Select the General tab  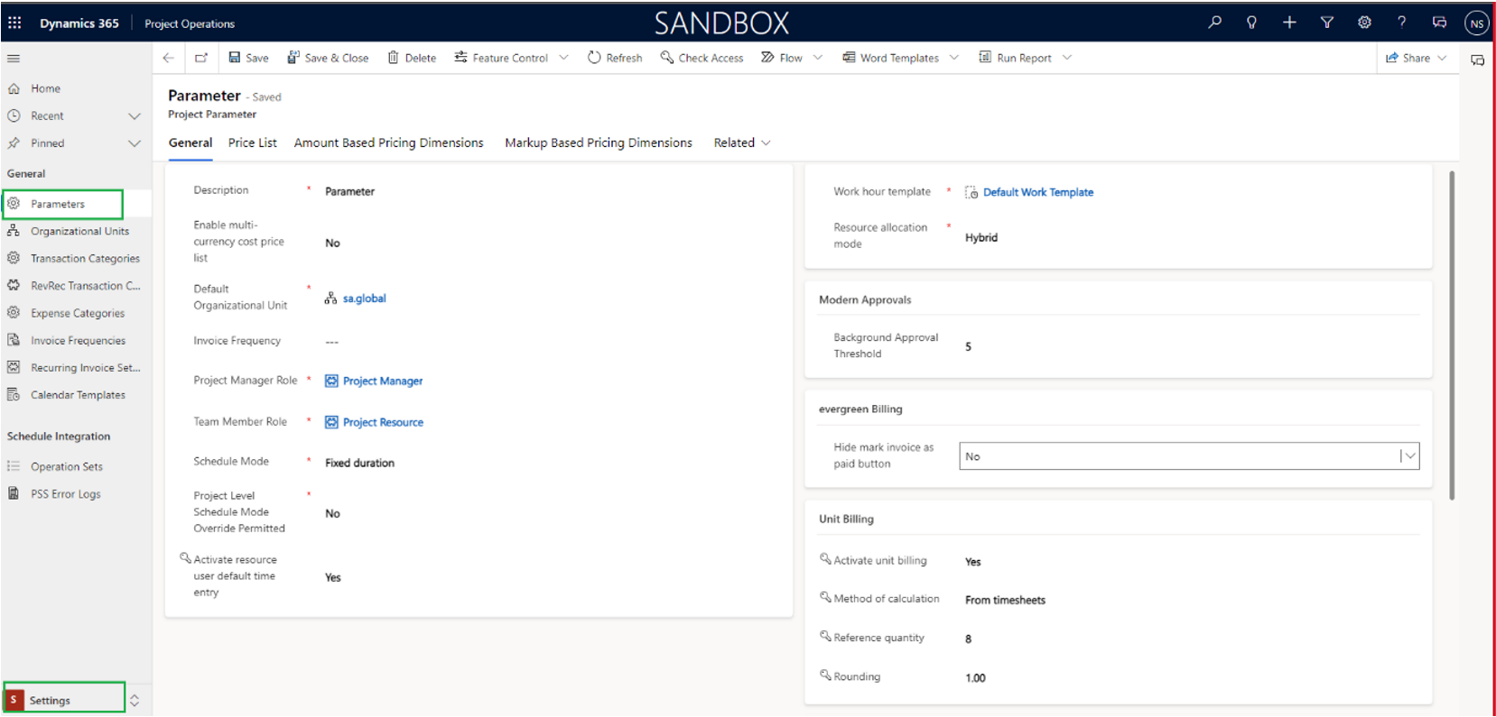[190, 142]
